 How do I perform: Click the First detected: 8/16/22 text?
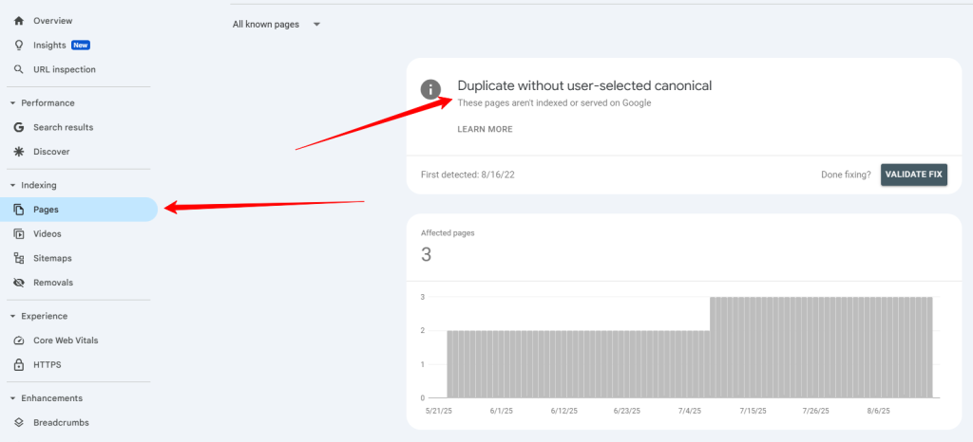[x=467, y=175]
